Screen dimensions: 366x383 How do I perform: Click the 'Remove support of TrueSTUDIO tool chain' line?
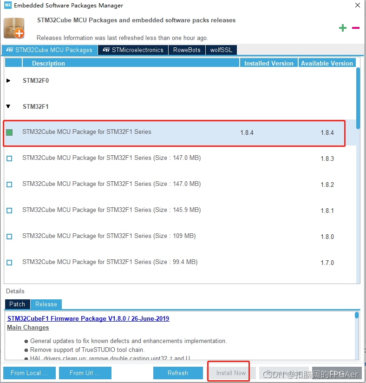click(87, 350)
